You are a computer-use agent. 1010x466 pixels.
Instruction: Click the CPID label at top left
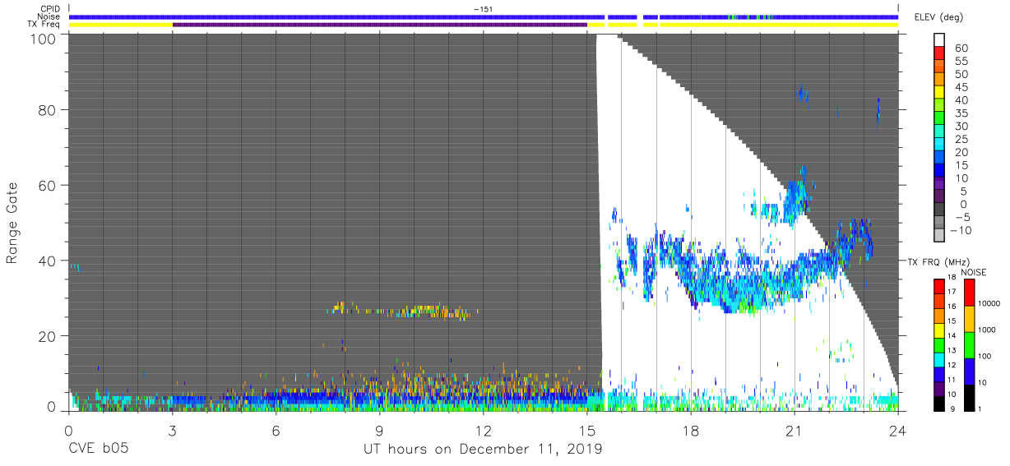point(49,9)
